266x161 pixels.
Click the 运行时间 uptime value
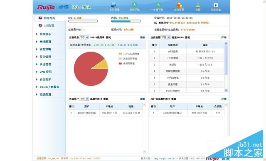click(128, 30)
